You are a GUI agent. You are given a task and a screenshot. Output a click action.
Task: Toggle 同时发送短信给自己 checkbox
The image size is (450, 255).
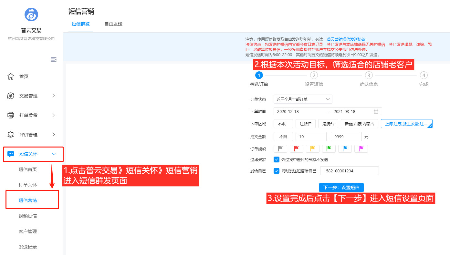(277, 171)
